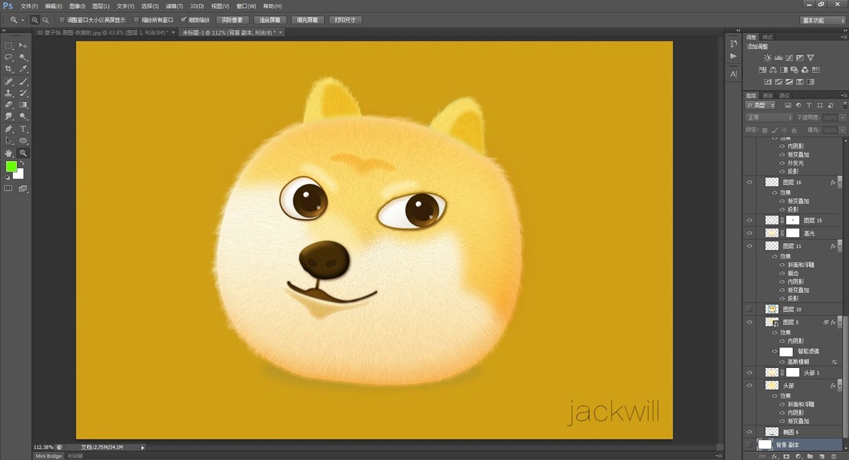Select the Smudge tool
Image resolution: width=849 pixels, height=460 pixels.
(8, 117)
